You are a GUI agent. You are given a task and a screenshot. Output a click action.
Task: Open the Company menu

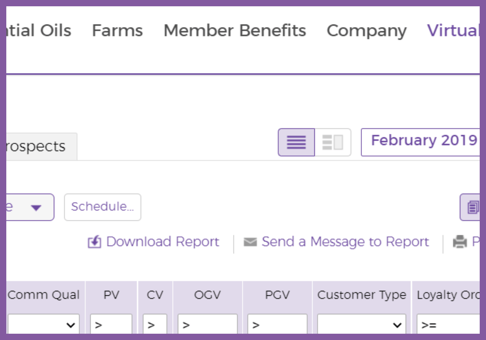coord(367,31)
